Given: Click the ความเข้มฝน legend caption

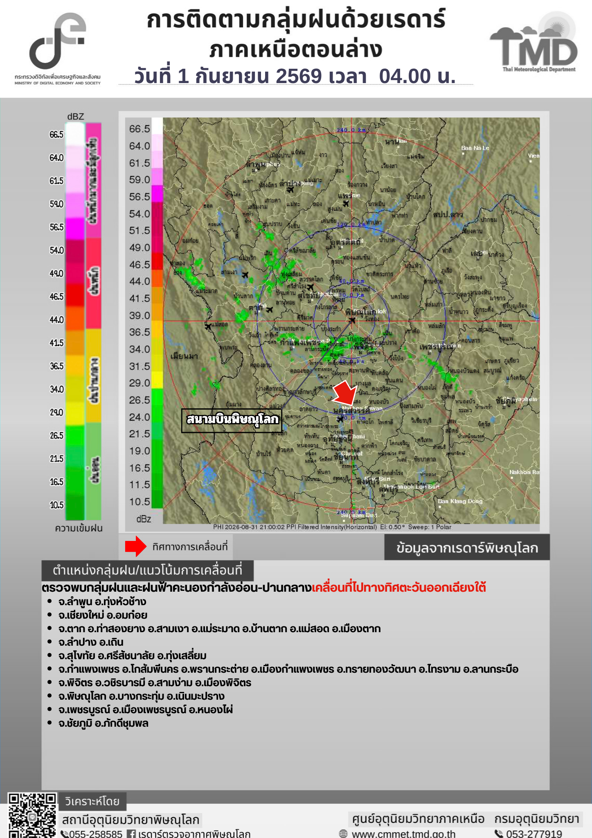Looking at the screenshot, I should click(79, 528).
